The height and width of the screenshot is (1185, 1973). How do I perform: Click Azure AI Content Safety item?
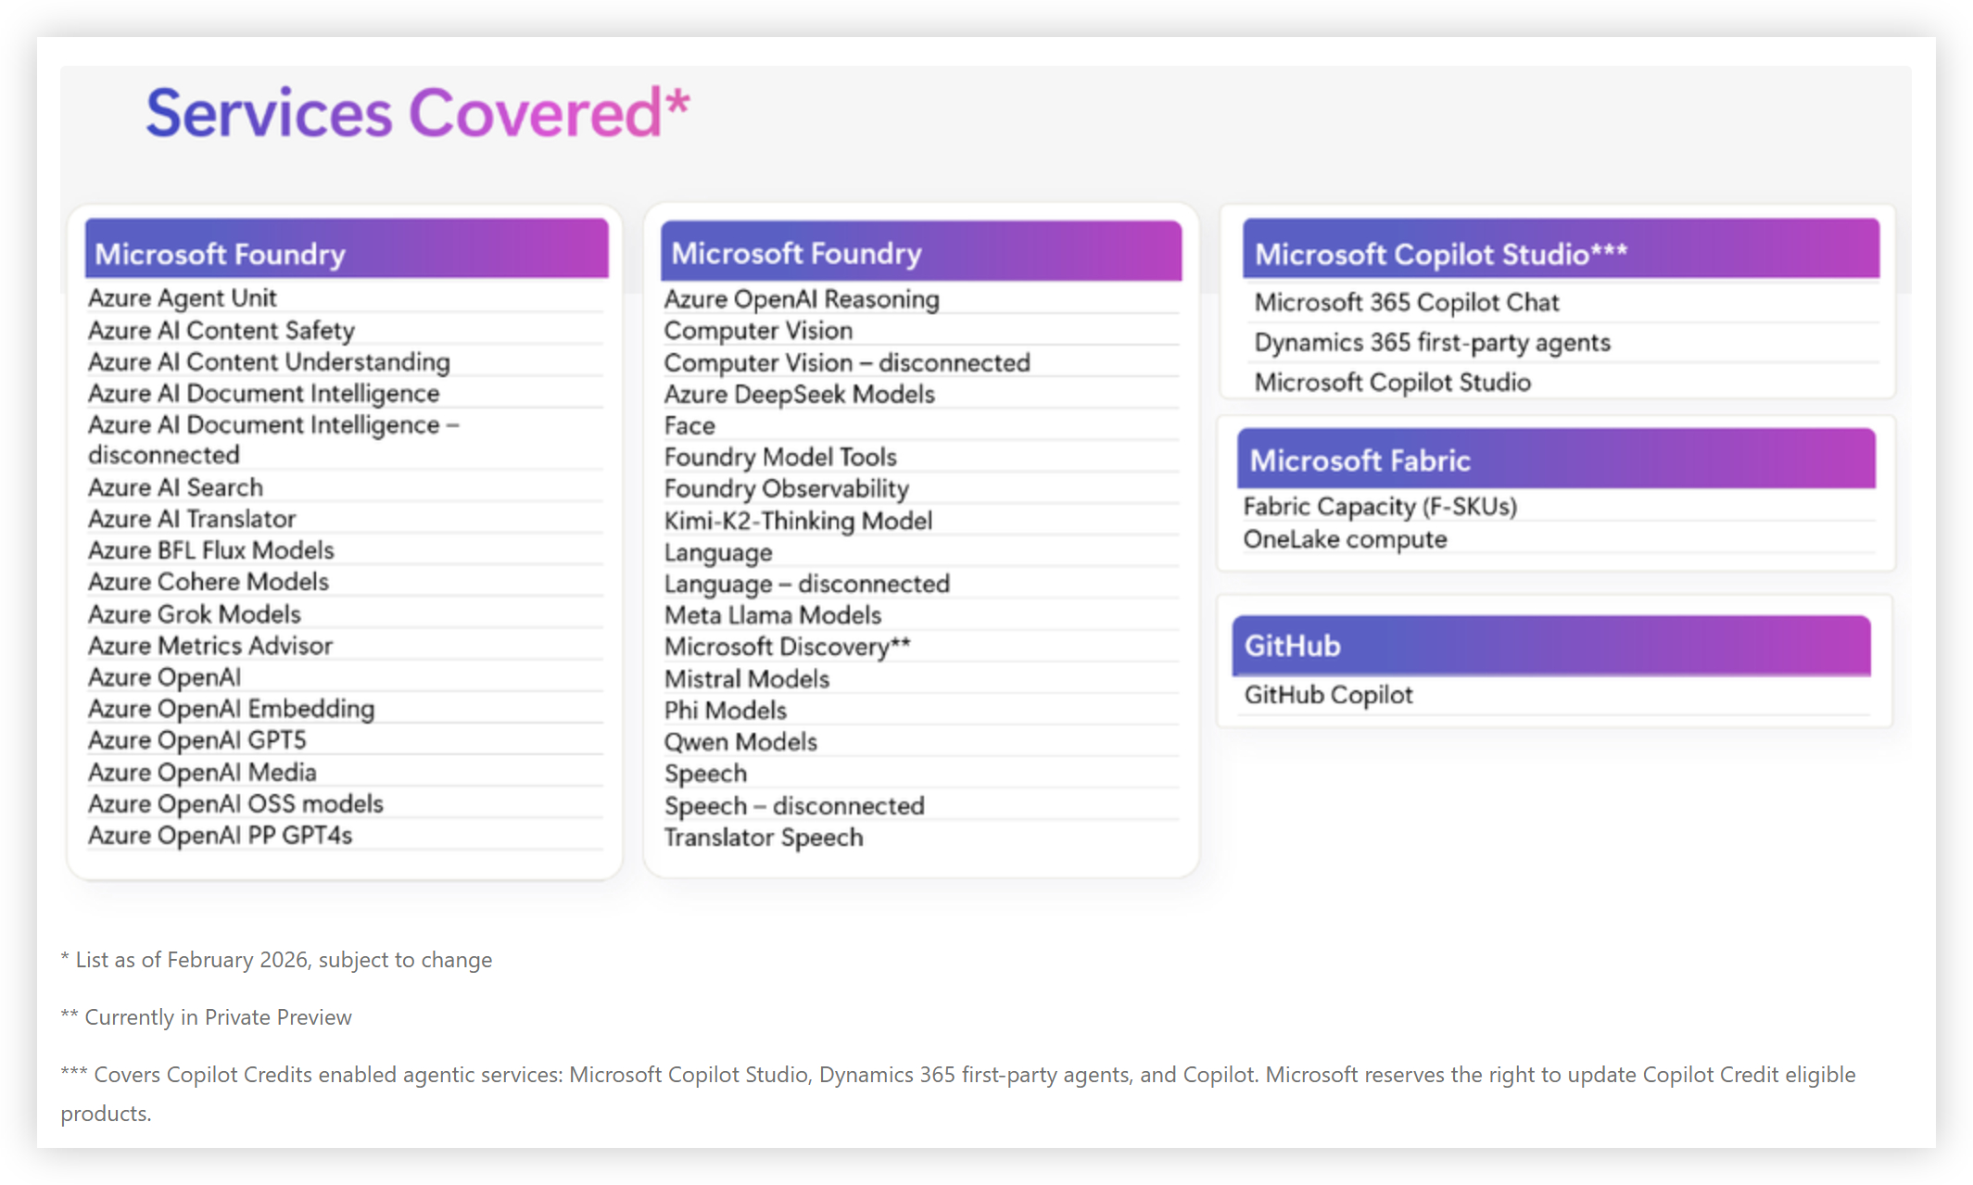click(x=221, y=330)
